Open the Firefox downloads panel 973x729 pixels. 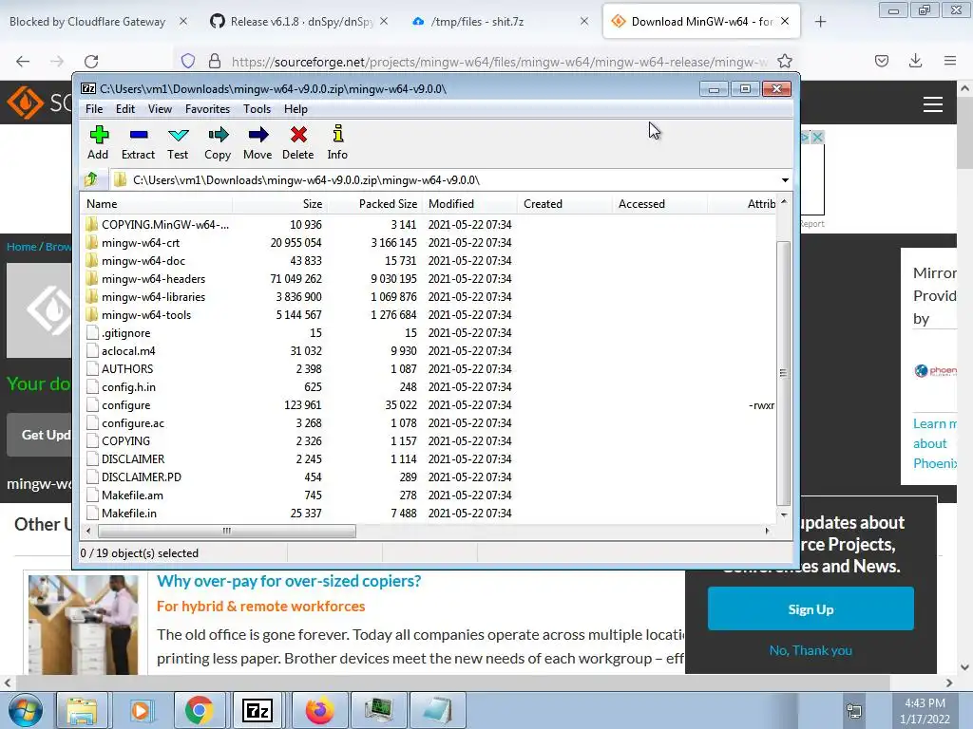tap(915, 61)
